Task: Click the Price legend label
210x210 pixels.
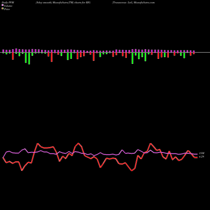Action: click(7, 9)
